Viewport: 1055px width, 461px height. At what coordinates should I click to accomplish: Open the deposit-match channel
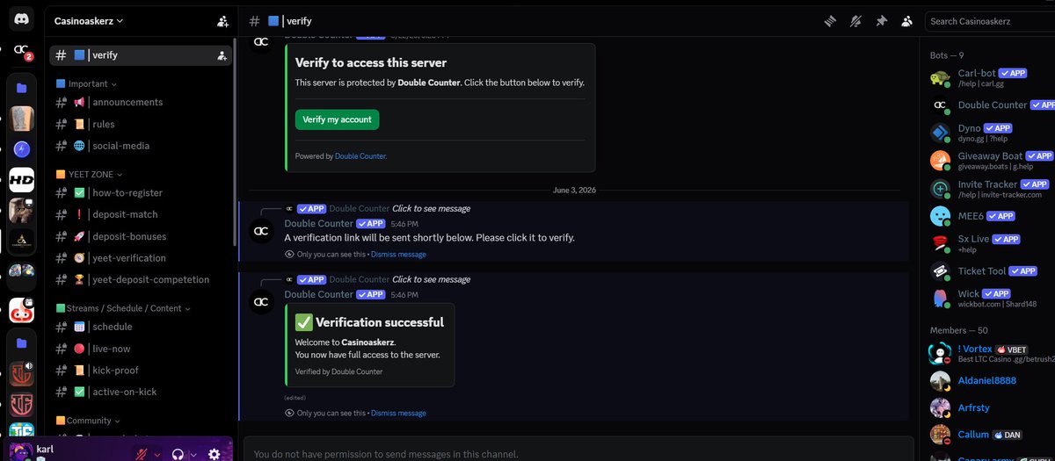[x=141, y=214]
